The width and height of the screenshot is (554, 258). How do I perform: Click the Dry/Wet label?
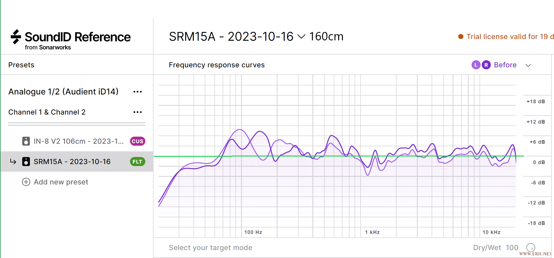(487, 248)
